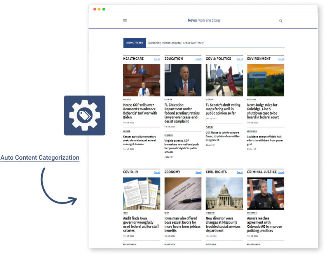The height and width of the screenshot is (256, 326).
Task: Click the Enbridge sign photo thumbnail
Action: [266, 80]
